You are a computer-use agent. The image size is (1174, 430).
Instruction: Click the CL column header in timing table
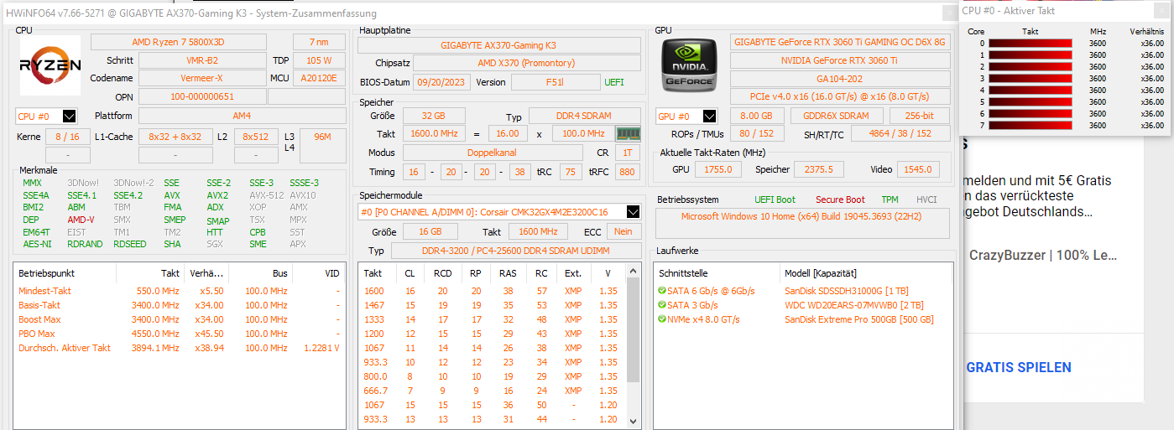[x=410, y=273]
